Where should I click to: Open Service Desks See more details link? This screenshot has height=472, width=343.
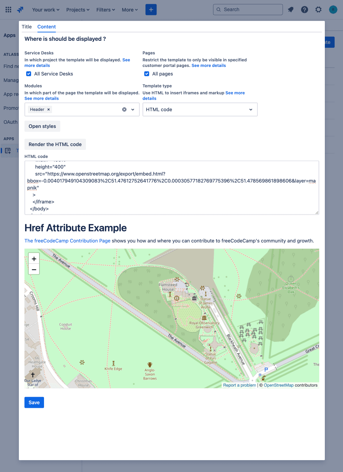pos(77,63)
